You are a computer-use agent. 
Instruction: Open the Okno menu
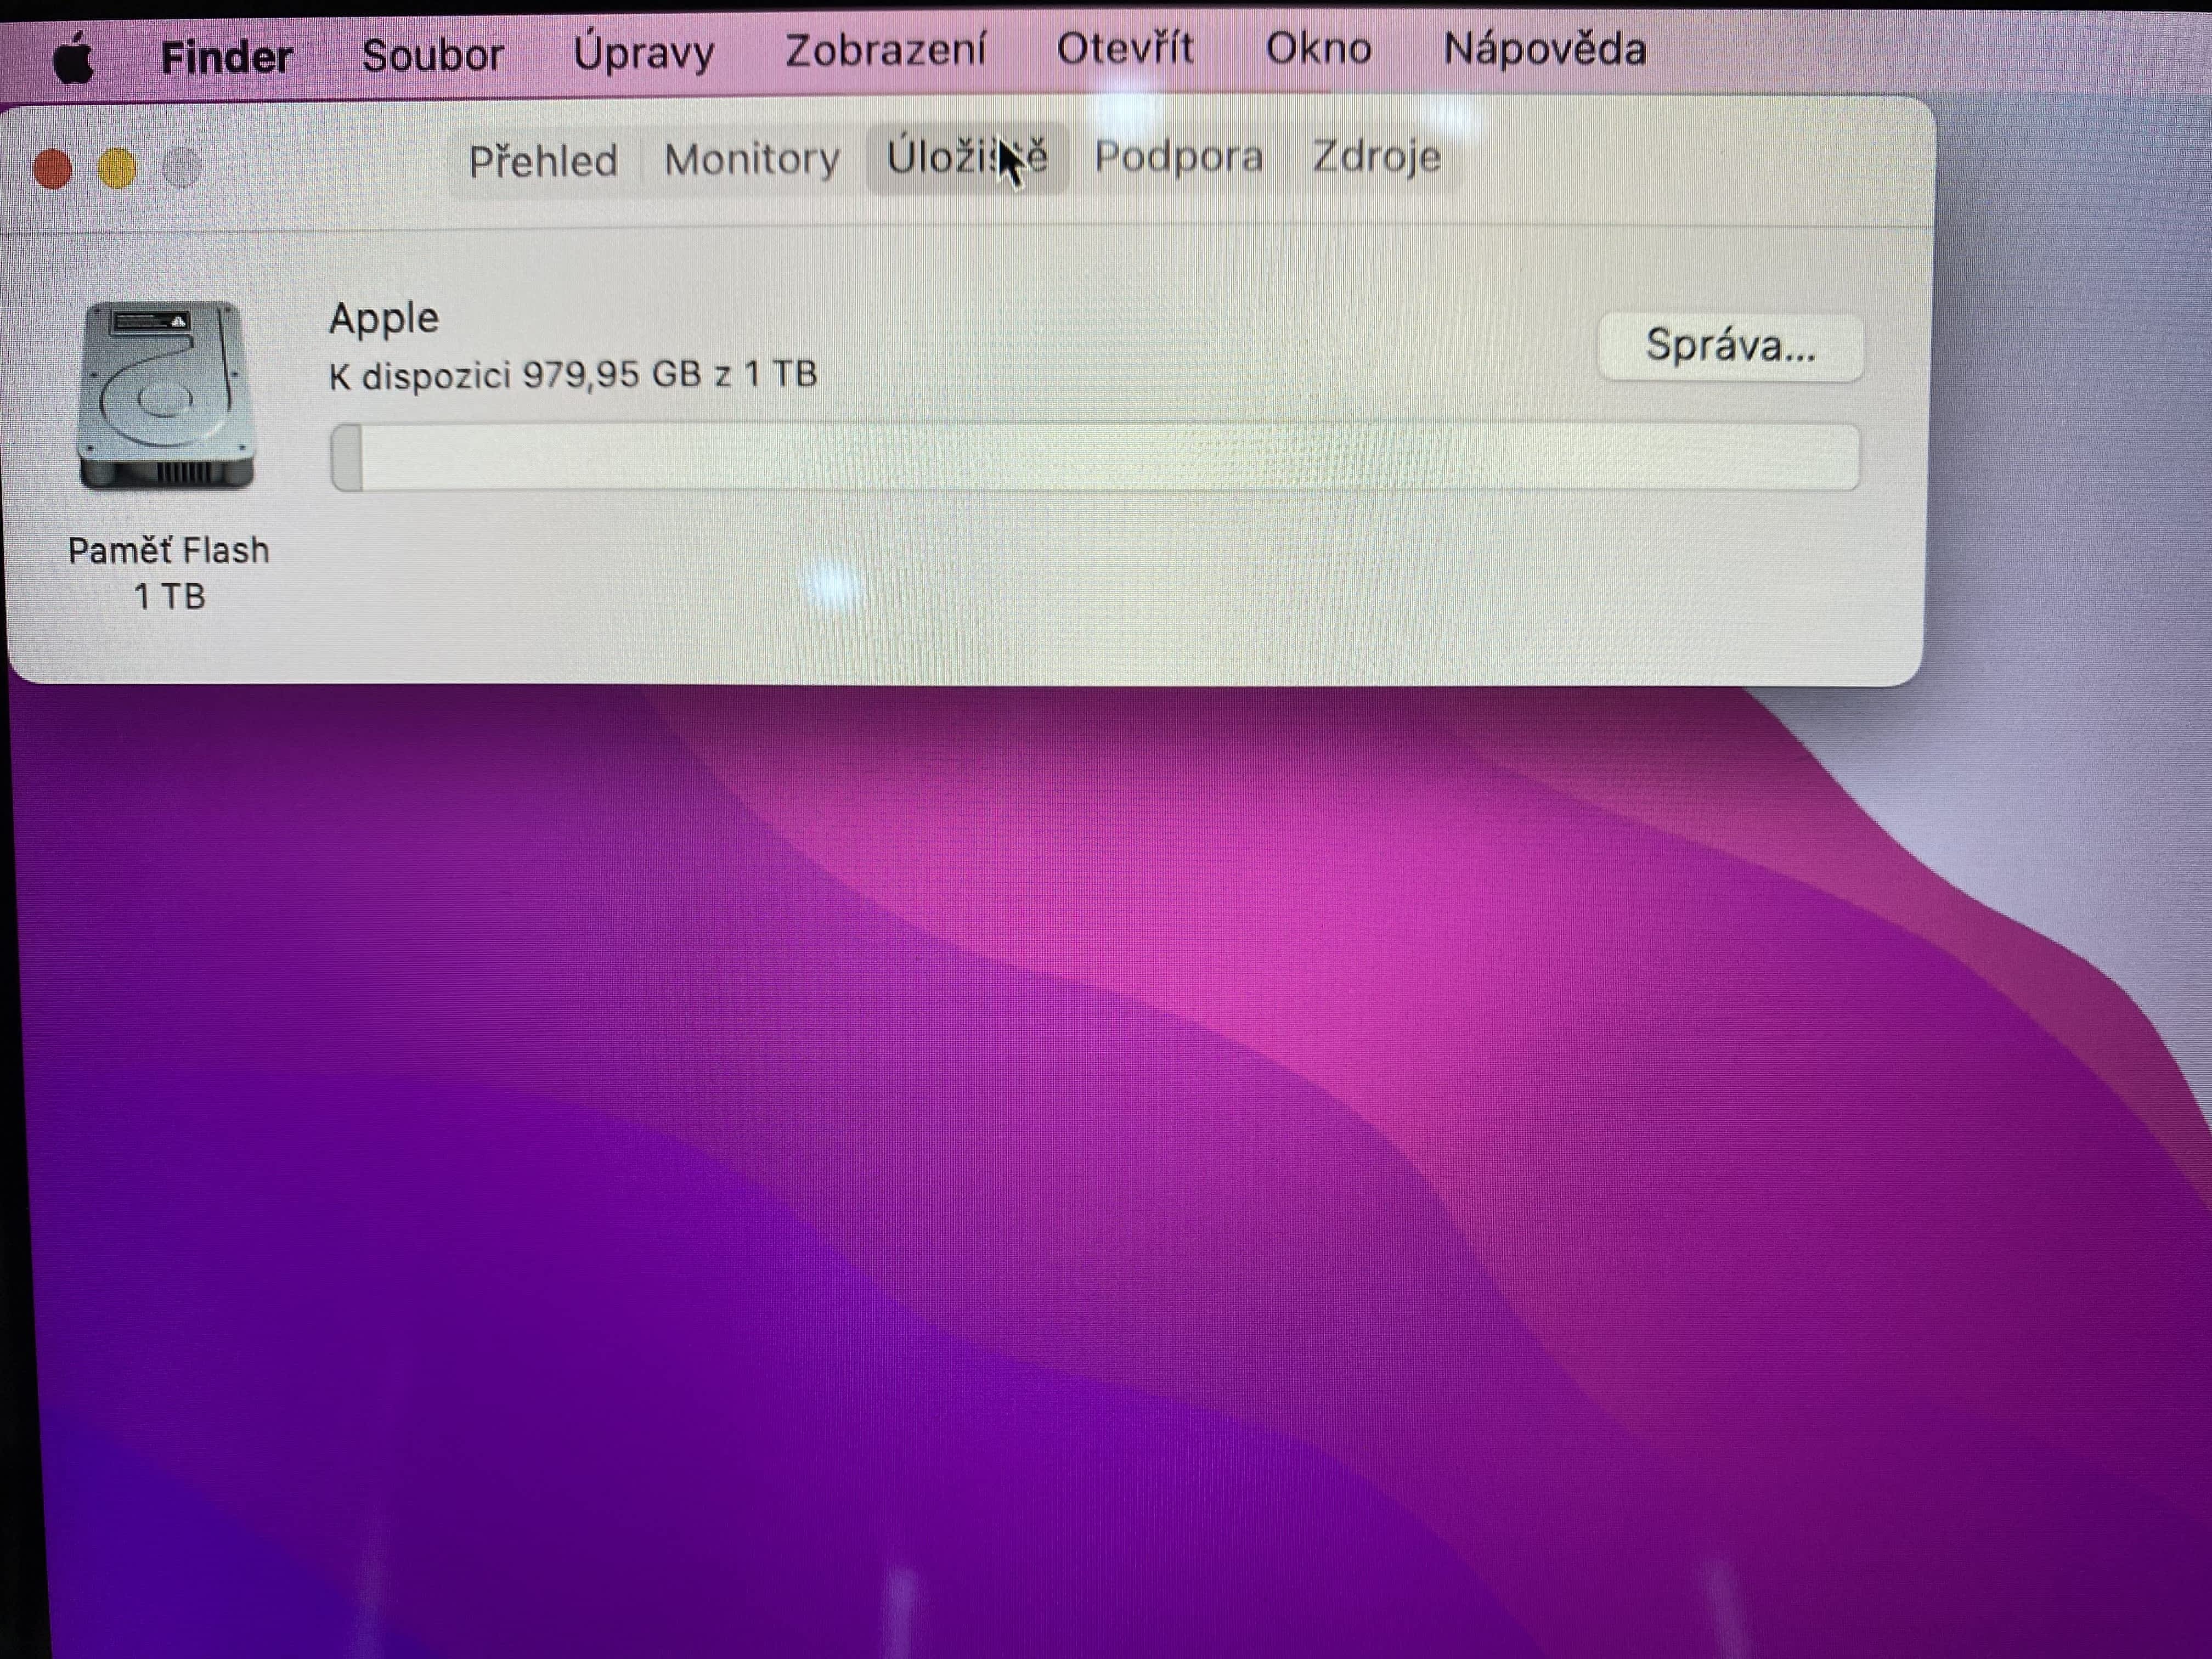click(x=1318, y=48)
